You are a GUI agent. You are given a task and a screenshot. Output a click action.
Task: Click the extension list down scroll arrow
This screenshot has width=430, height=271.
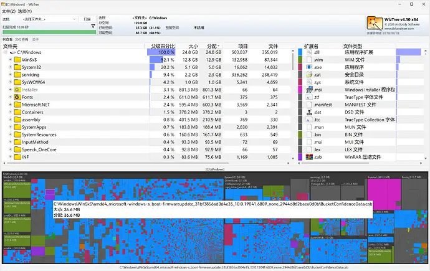tap(426, 158)
